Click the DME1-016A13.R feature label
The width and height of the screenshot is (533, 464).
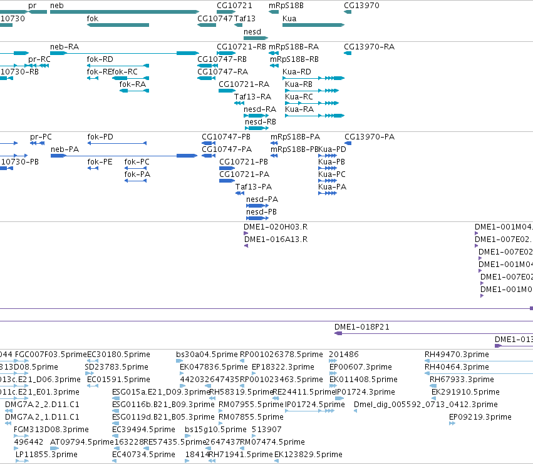[276, 240]
